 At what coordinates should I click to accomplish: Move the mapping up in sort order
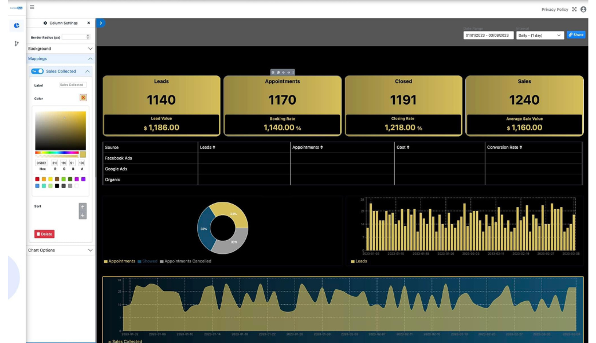pos(83,207)
